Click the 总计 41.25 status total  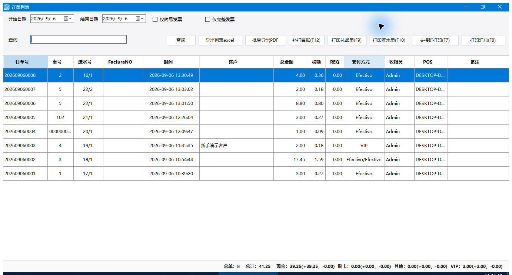point(258,266)
